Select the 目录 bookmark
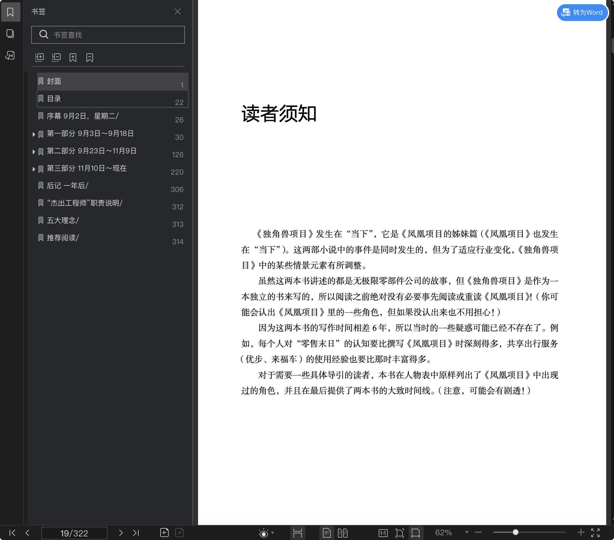The image size is (614, 540). click(x=113, y=99)
